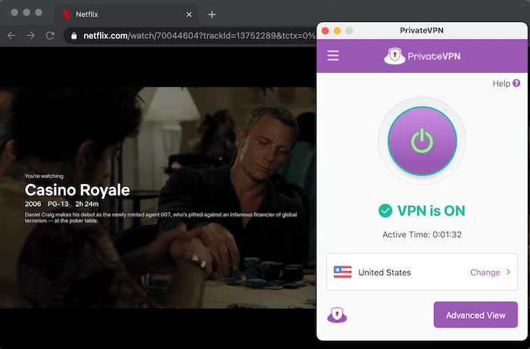Close the Netflix tab

pos(189,14)
